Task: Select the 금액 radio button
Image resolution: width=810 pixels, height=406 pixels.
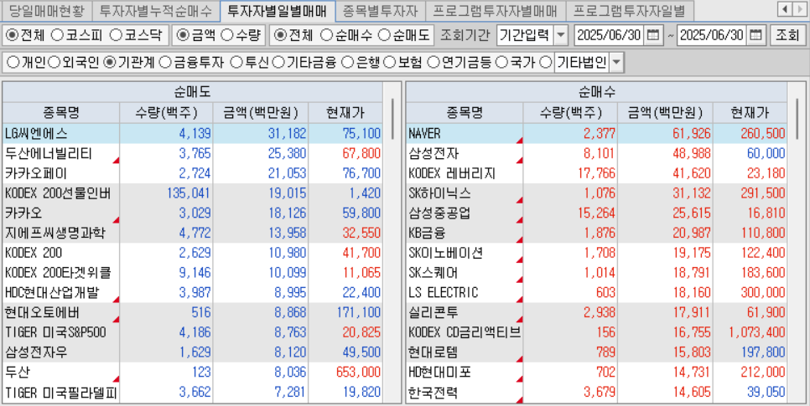Action: [x=182, y=35]
